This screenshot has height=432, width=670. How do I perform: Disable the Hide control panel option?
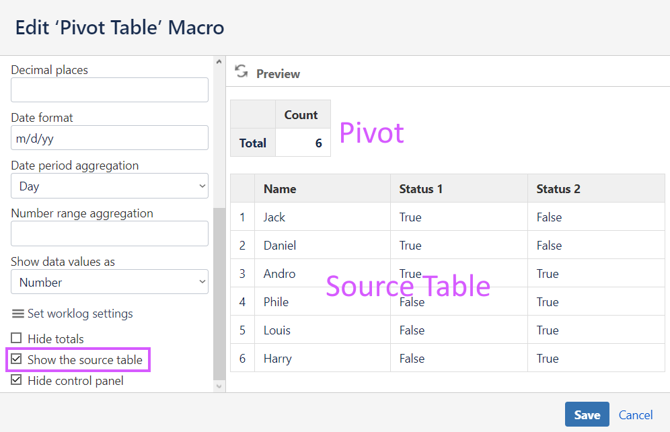point(15,381)
